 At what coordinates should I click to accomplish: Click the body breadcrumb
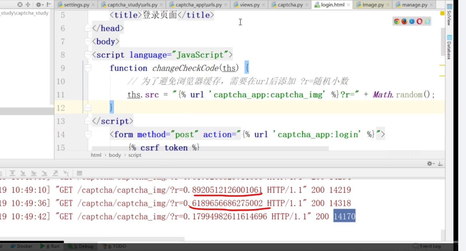pyautogui.click(x=115, y=155)
